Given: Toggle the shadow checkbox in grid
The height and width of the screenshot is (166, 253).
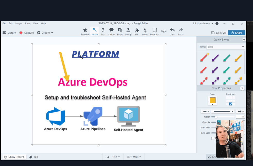Looking at the screenshot, I should tap(231, 104).
